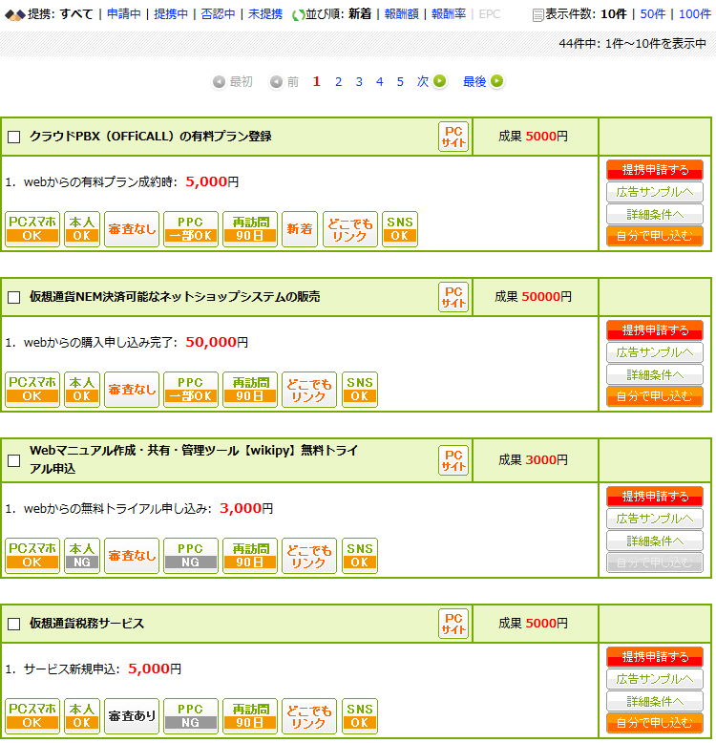This screenshot has width=716, height=743.
Task: Click どこでもリンク badge in クラウドPBX row
Action: coord(350,229)
